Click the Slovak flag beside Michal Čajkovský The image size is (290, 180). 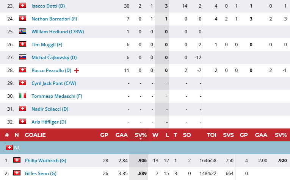click(x=22, y=57)
